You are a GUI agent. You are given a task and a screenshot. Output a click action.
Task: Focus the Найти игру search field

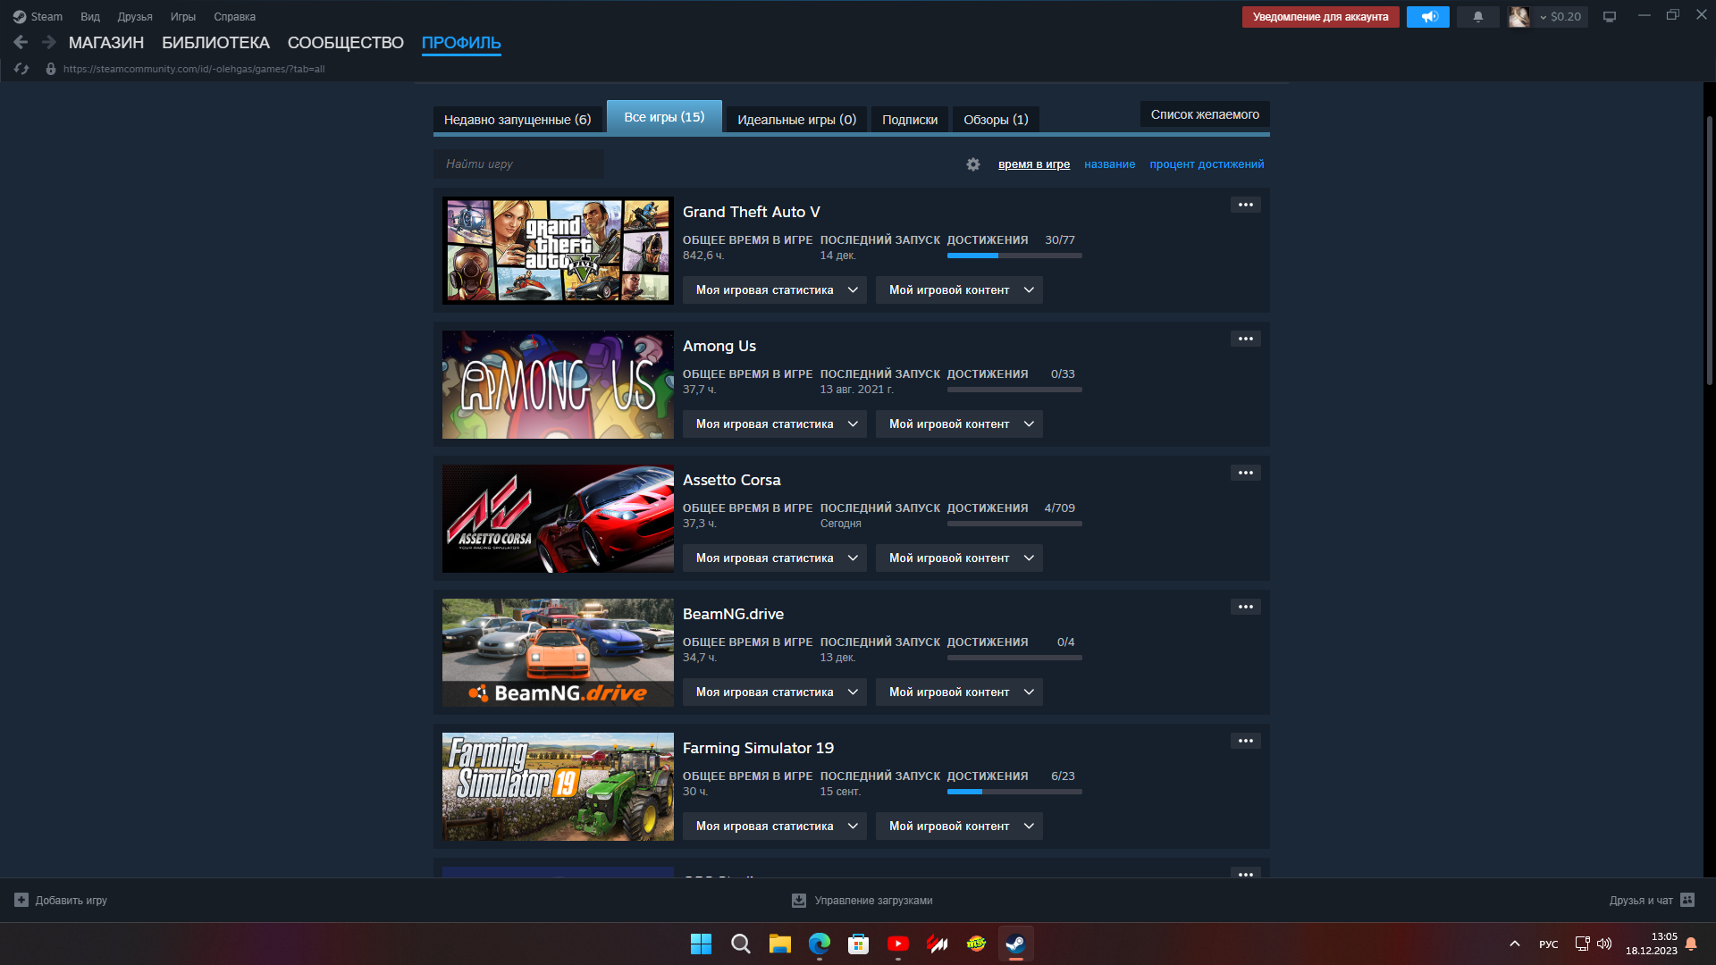(518, 164)
